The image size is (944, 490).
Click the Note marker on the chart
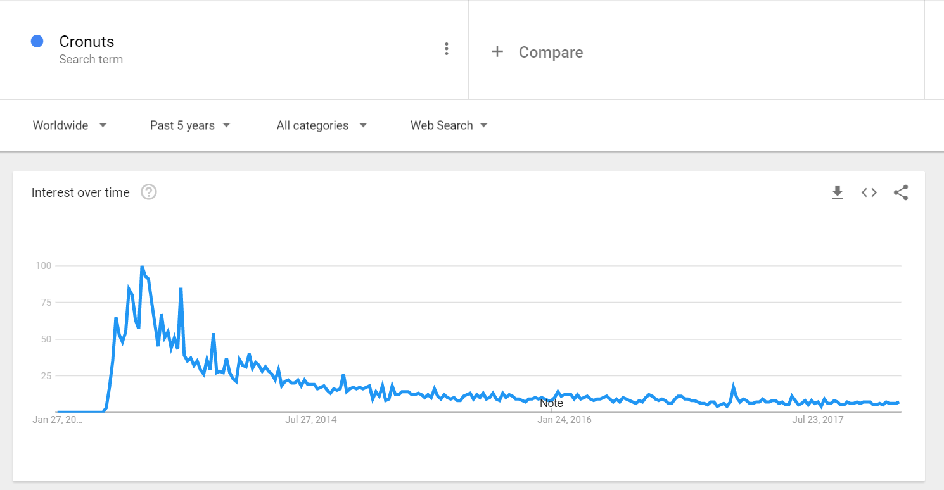click(551, 403)
